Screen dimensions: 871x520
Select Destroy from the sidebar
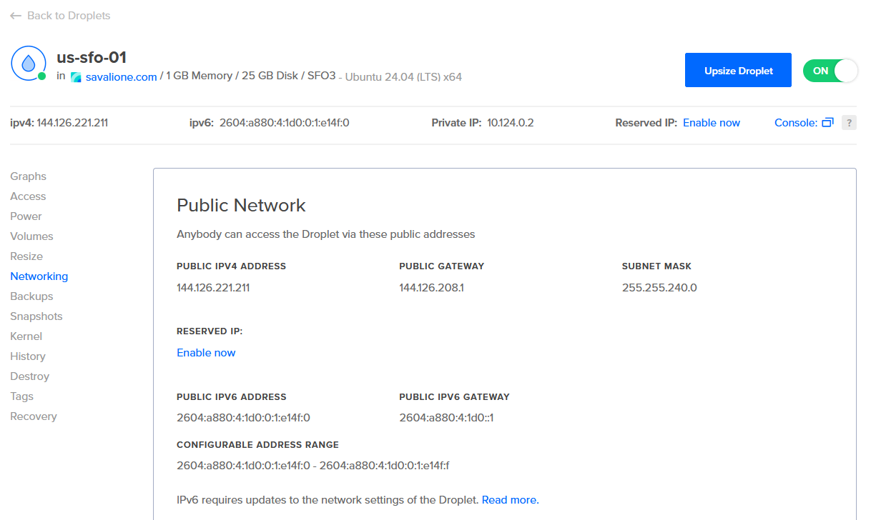click(x=29, y=376)
